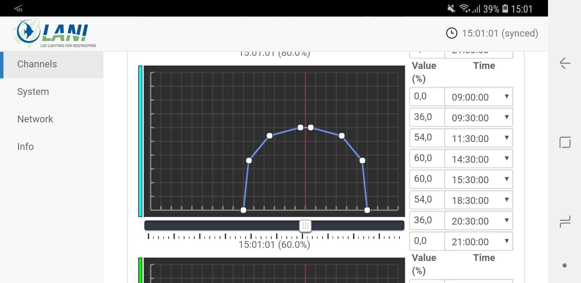The image size is (581, 283).
Task: Tap the Android back arrow icon
Action: point(565,63)
